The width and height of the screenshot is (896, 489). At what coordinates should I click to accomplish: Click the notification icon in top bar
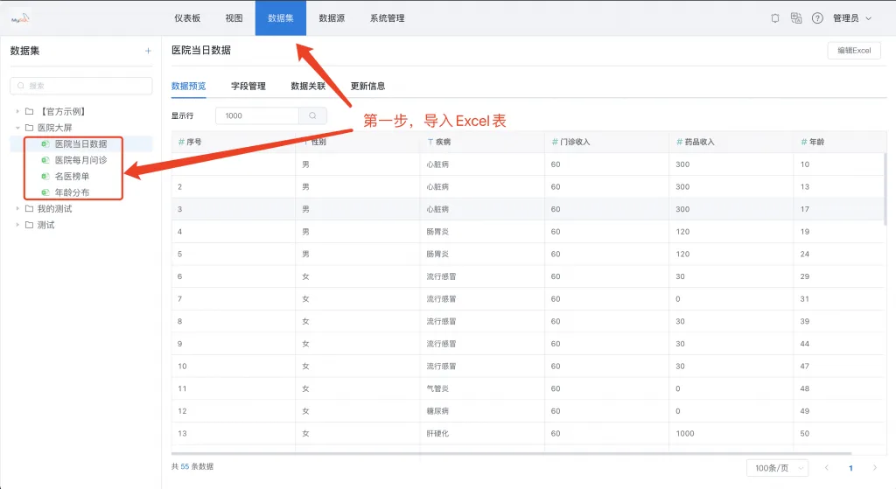coord(775,18)
